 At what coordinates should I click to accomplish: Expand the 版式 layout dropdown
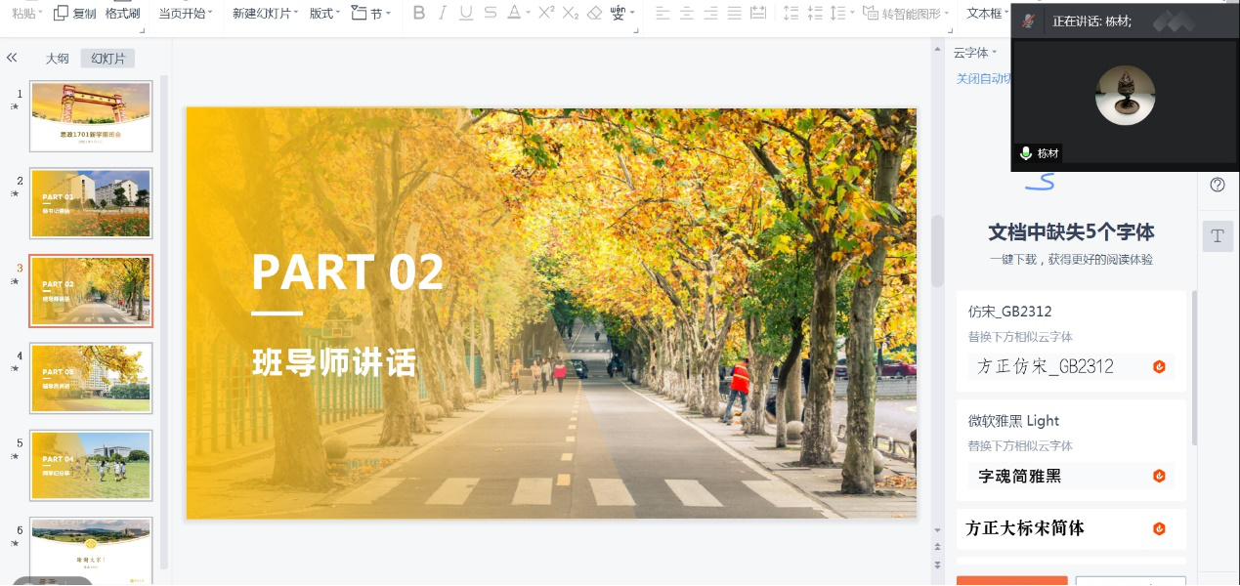click(x=323, y=15)
